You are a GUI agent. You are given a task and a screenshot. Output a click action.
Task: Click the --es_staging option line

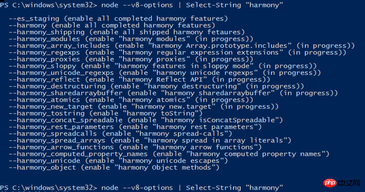118,19
